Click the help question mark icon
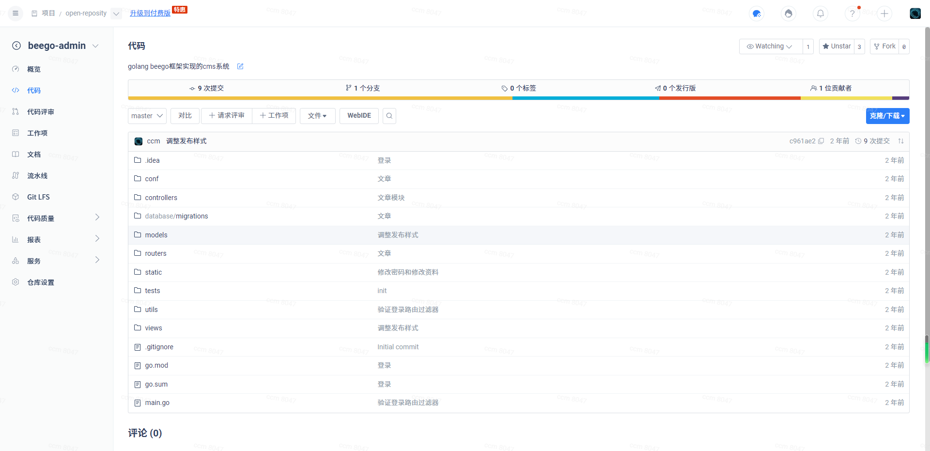The image size is (930, 451). (852, 14)
